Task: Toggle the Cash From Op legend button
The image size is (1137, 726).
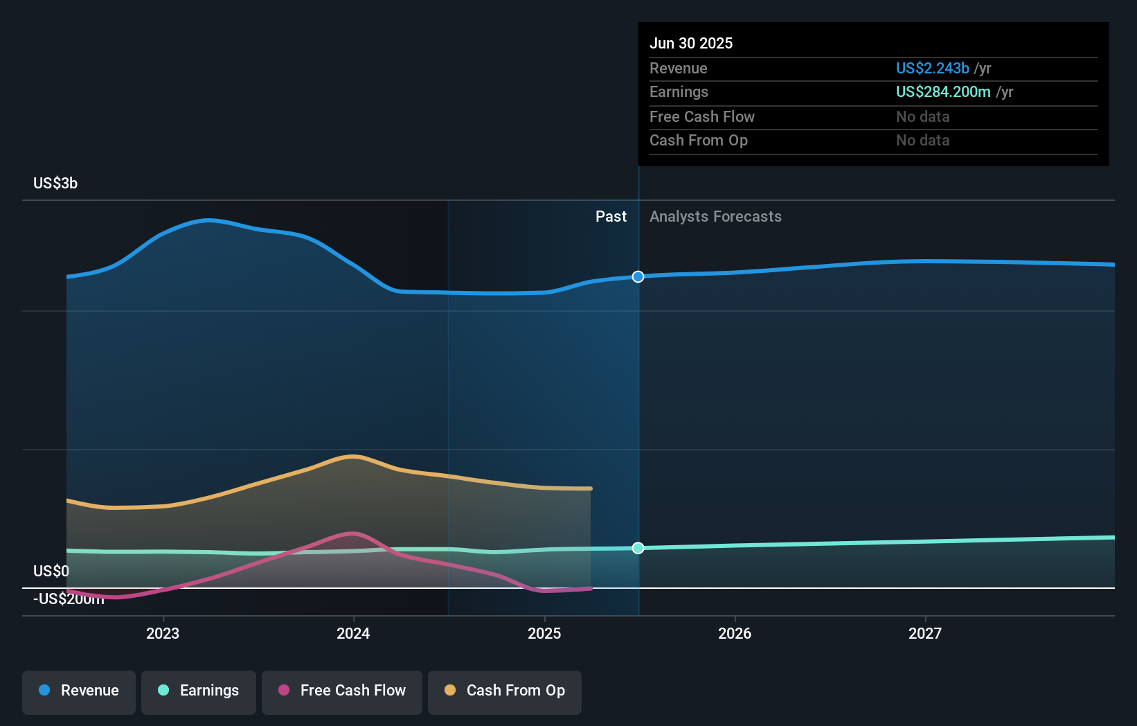Action: (x=505, y=692)
